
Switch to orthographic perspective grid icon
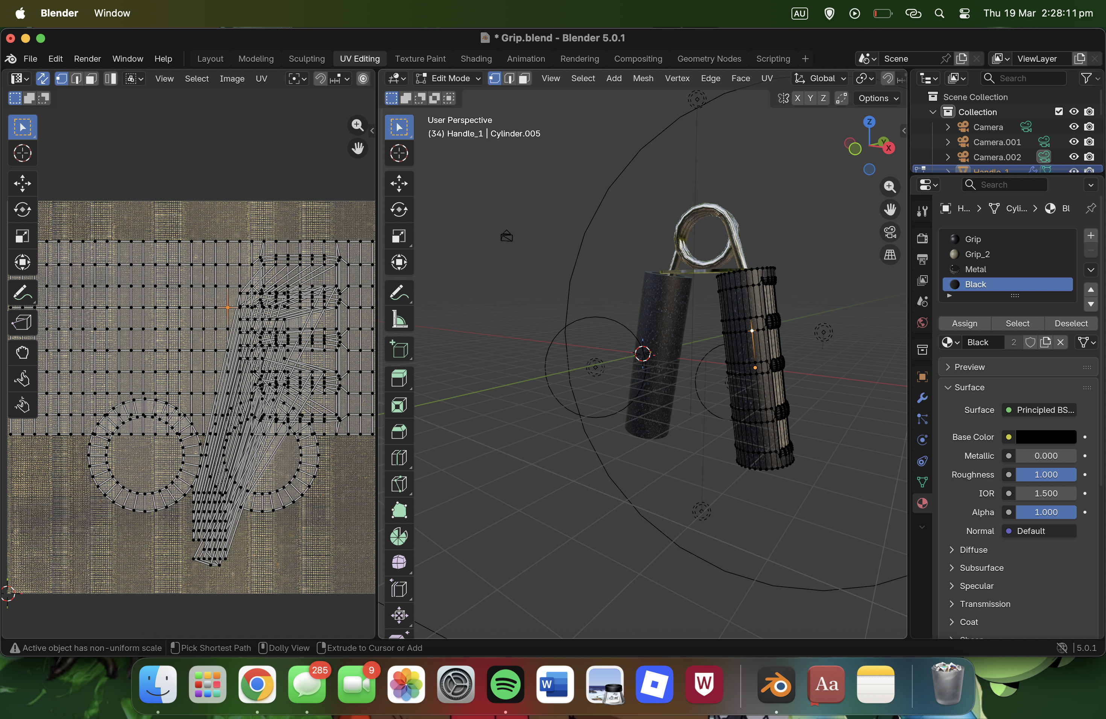pyautogui.click(x=889, y=255)
